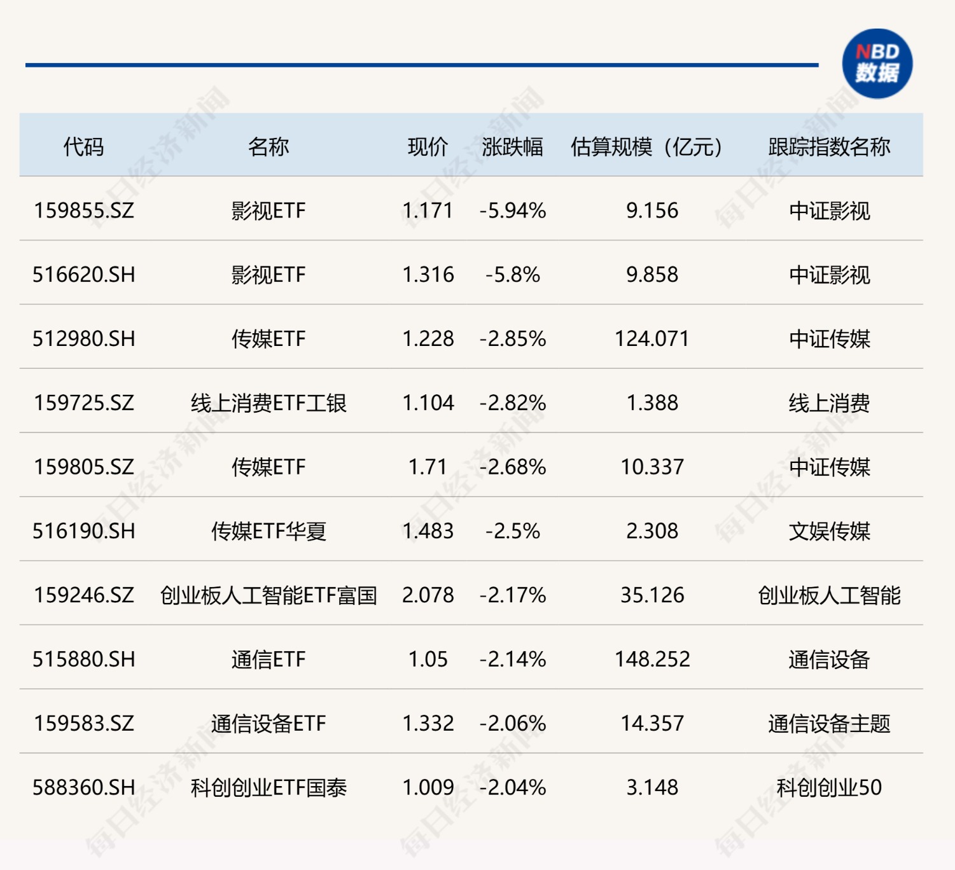Select code 516620.SH

84,275
